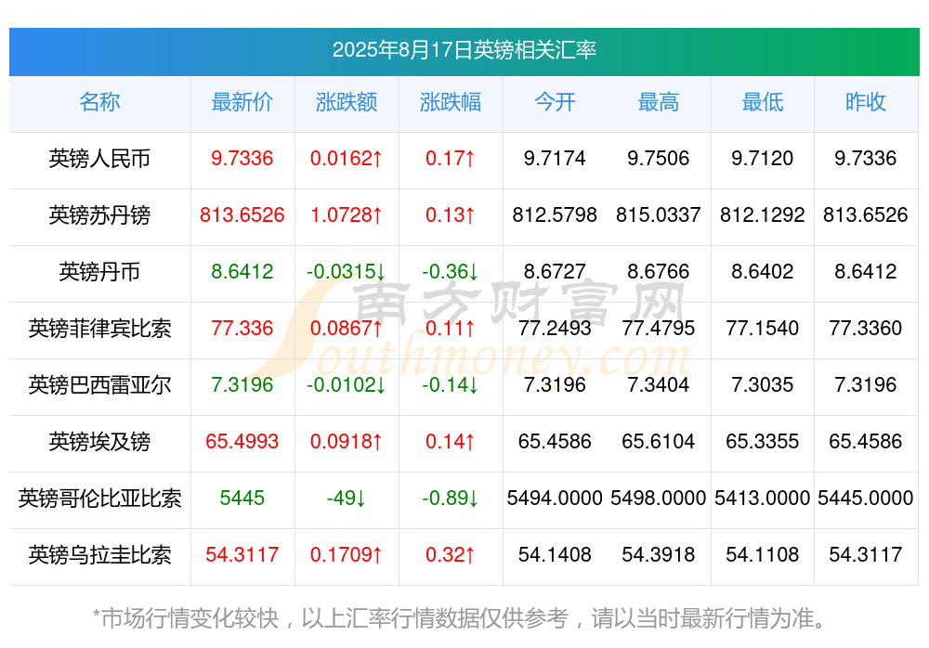
Task: Click previous close 5445.0000
Action: 866,499
